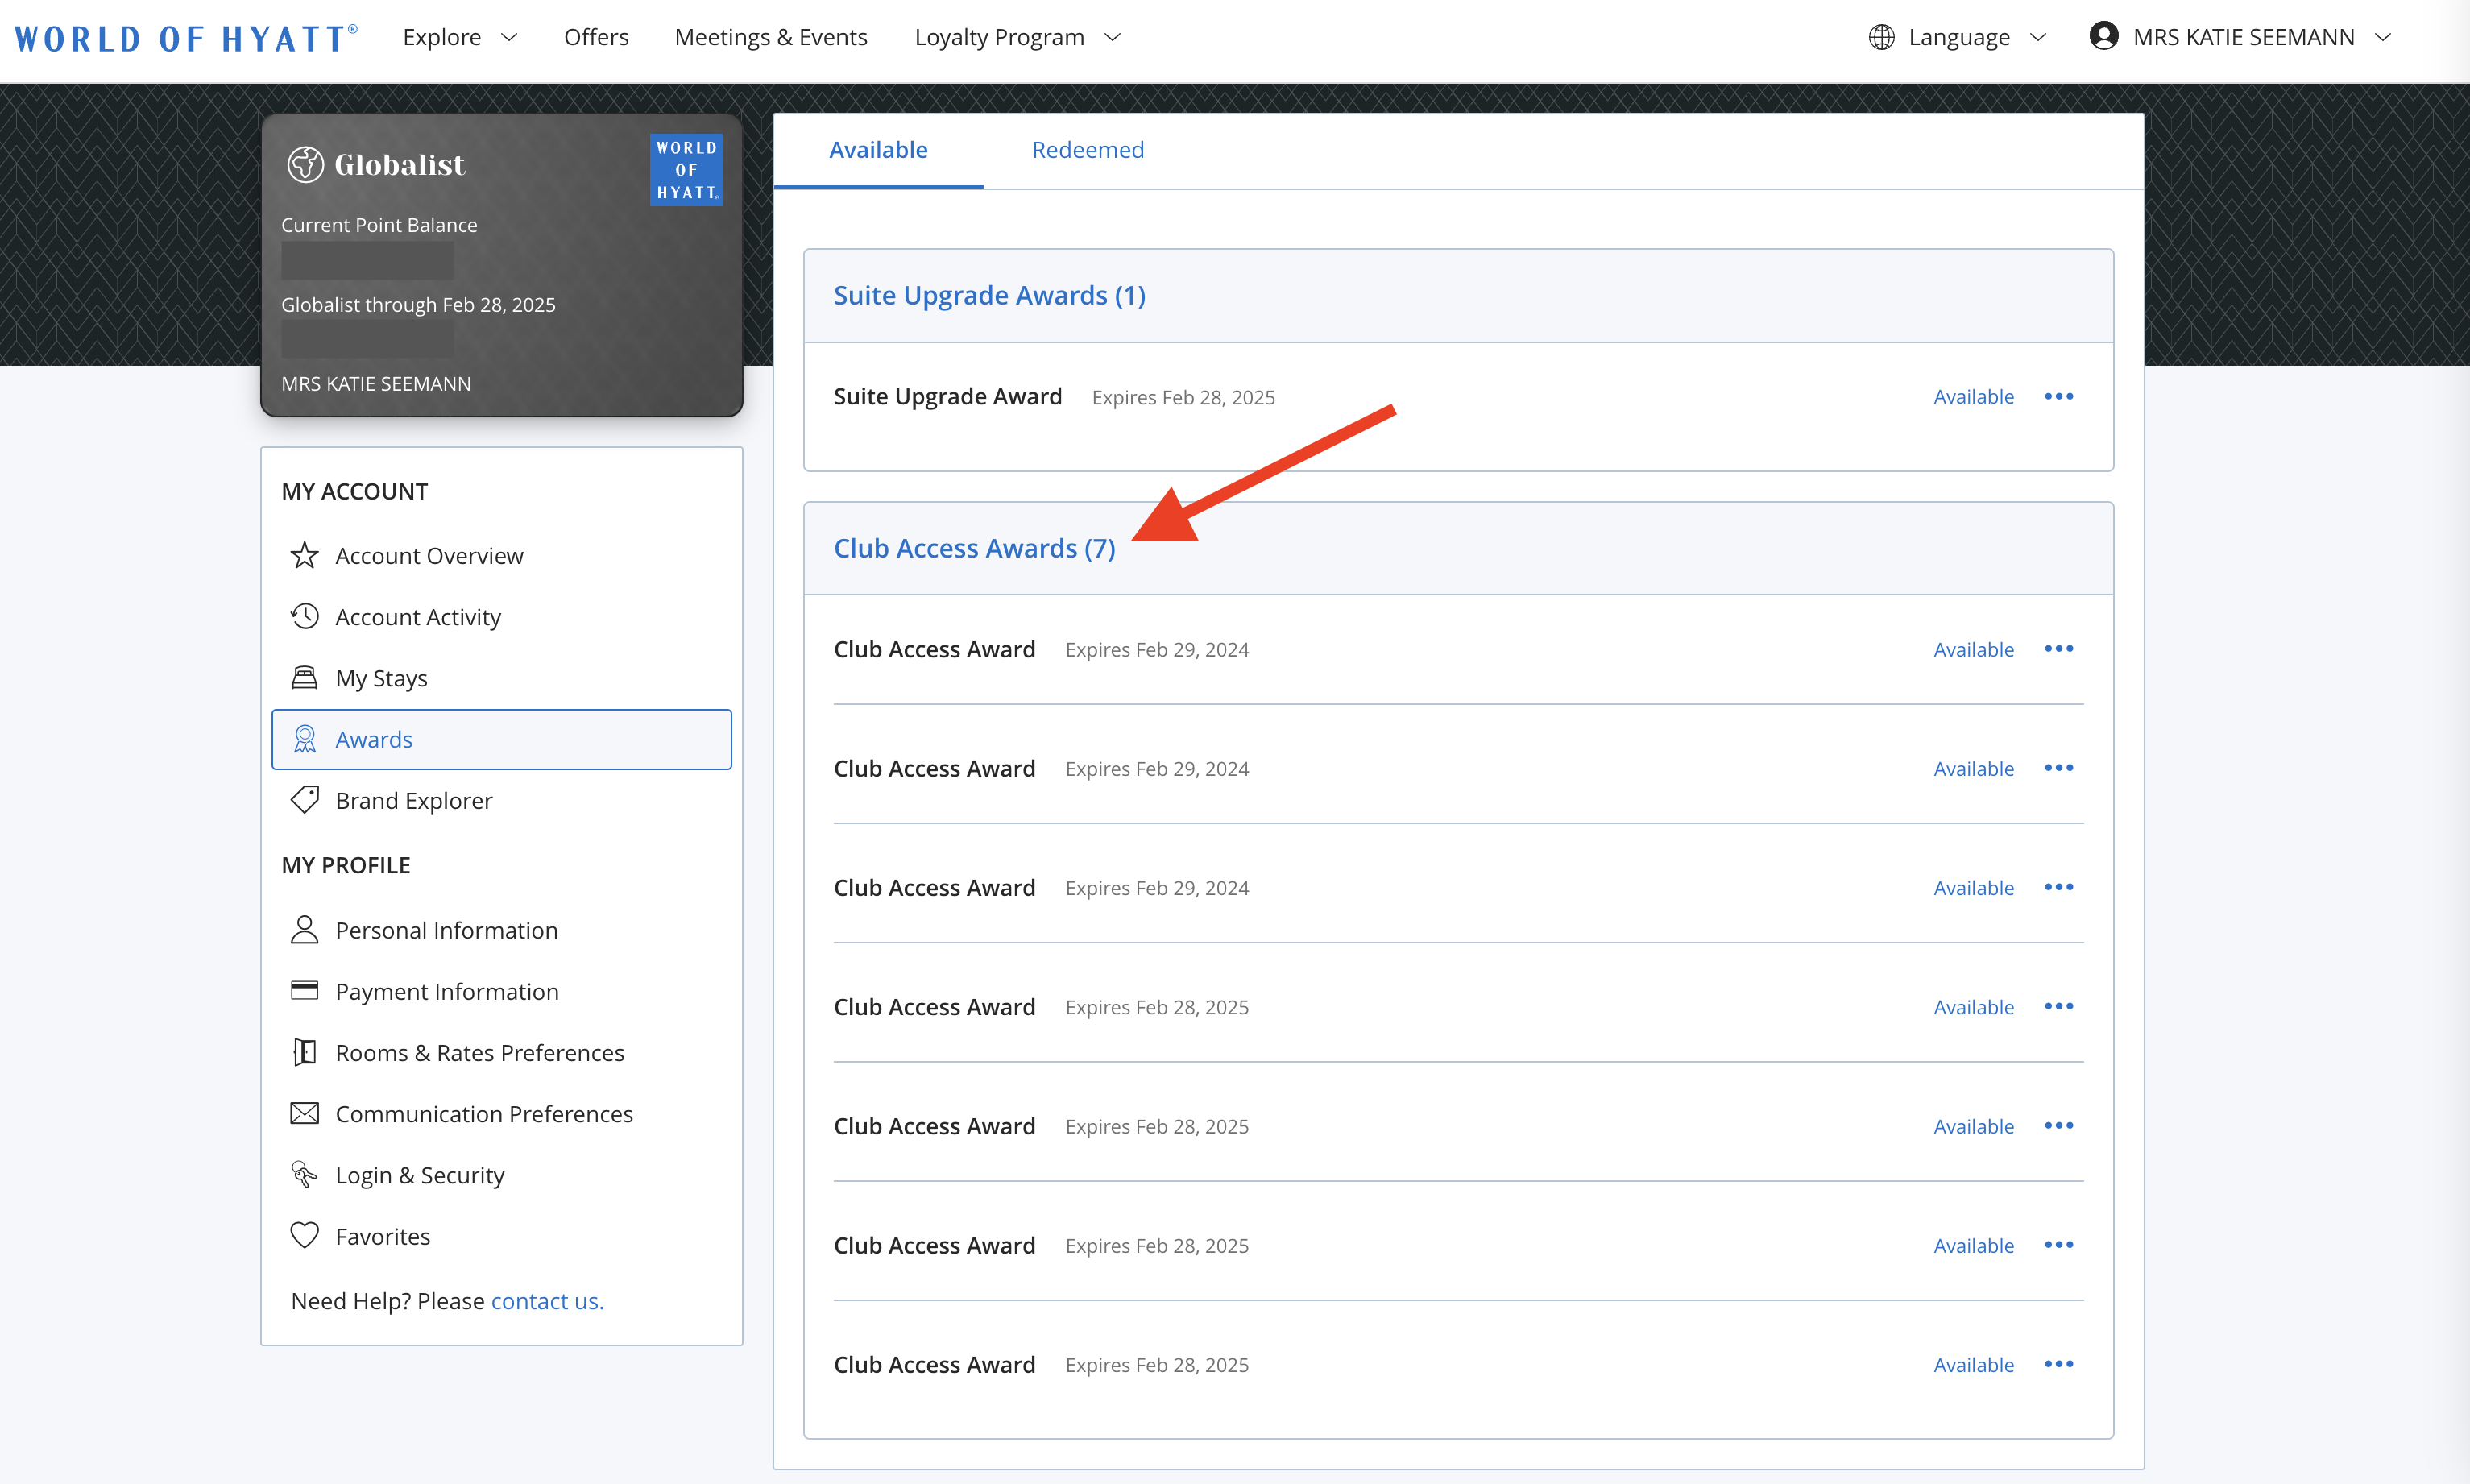Open Brand Explorer link
2470x1484 pixels.
click(x=414, y=800)
